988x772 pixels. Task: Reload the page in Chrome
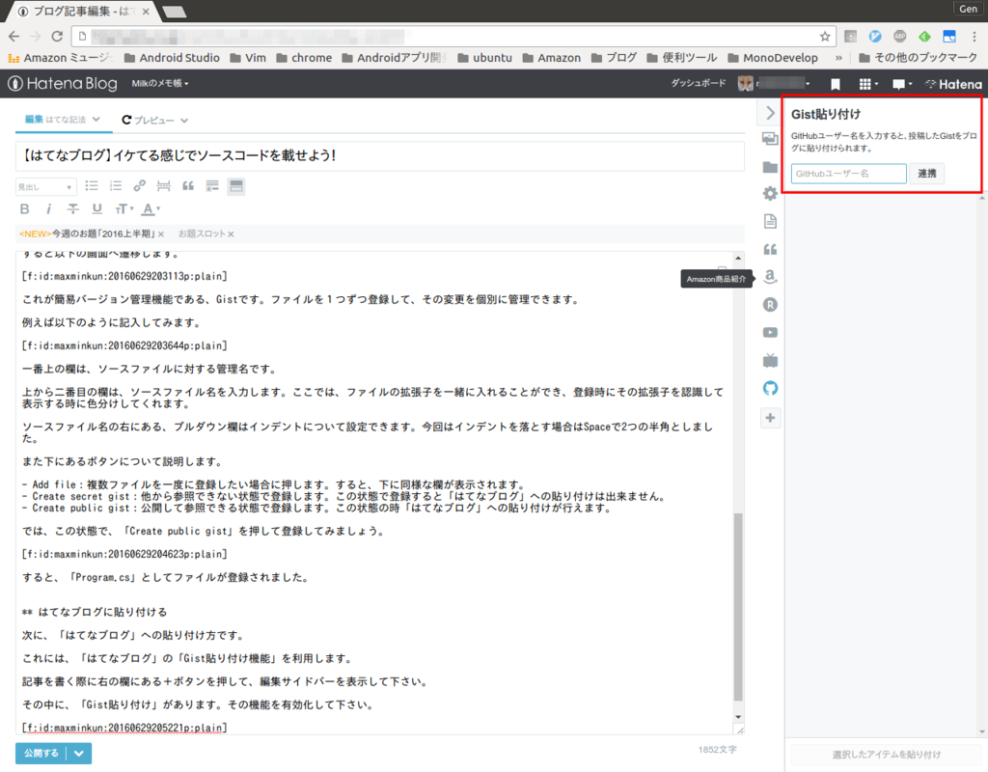coord(57,37)
